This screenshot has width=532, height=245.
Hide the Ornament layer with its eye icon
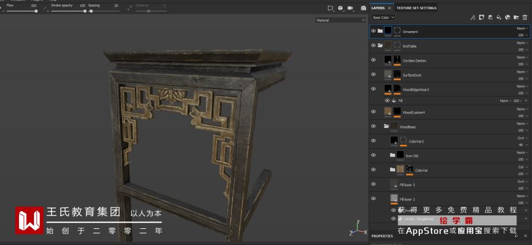374,31
